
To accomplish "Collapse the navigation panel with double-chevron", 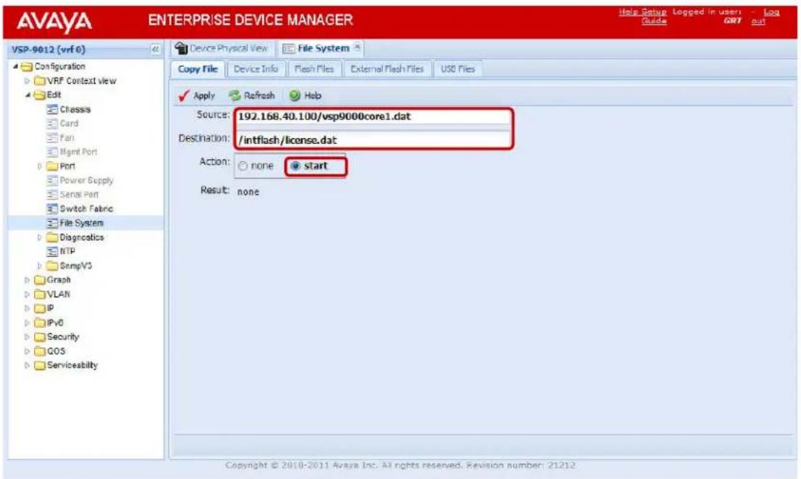I will (x=155, y=49).
